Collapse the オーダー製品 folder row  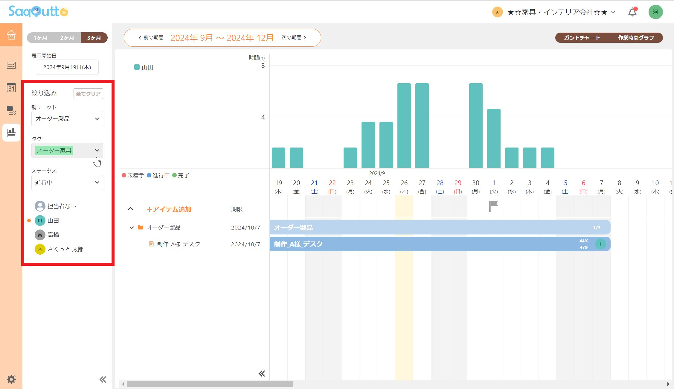[132, 228]
